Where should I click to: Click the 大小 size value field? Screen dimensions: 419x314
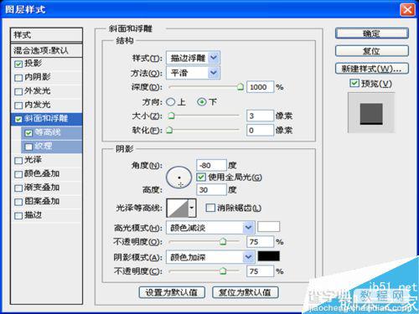point(260,116)
